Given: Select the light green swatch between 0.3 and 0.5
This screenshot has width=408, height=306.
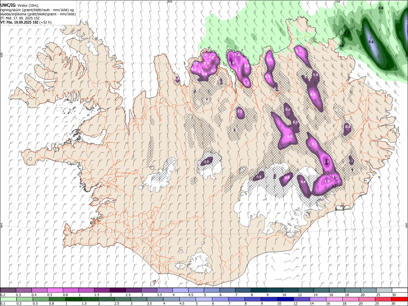Looking at the screenshot, I should [x=24, y=299].
